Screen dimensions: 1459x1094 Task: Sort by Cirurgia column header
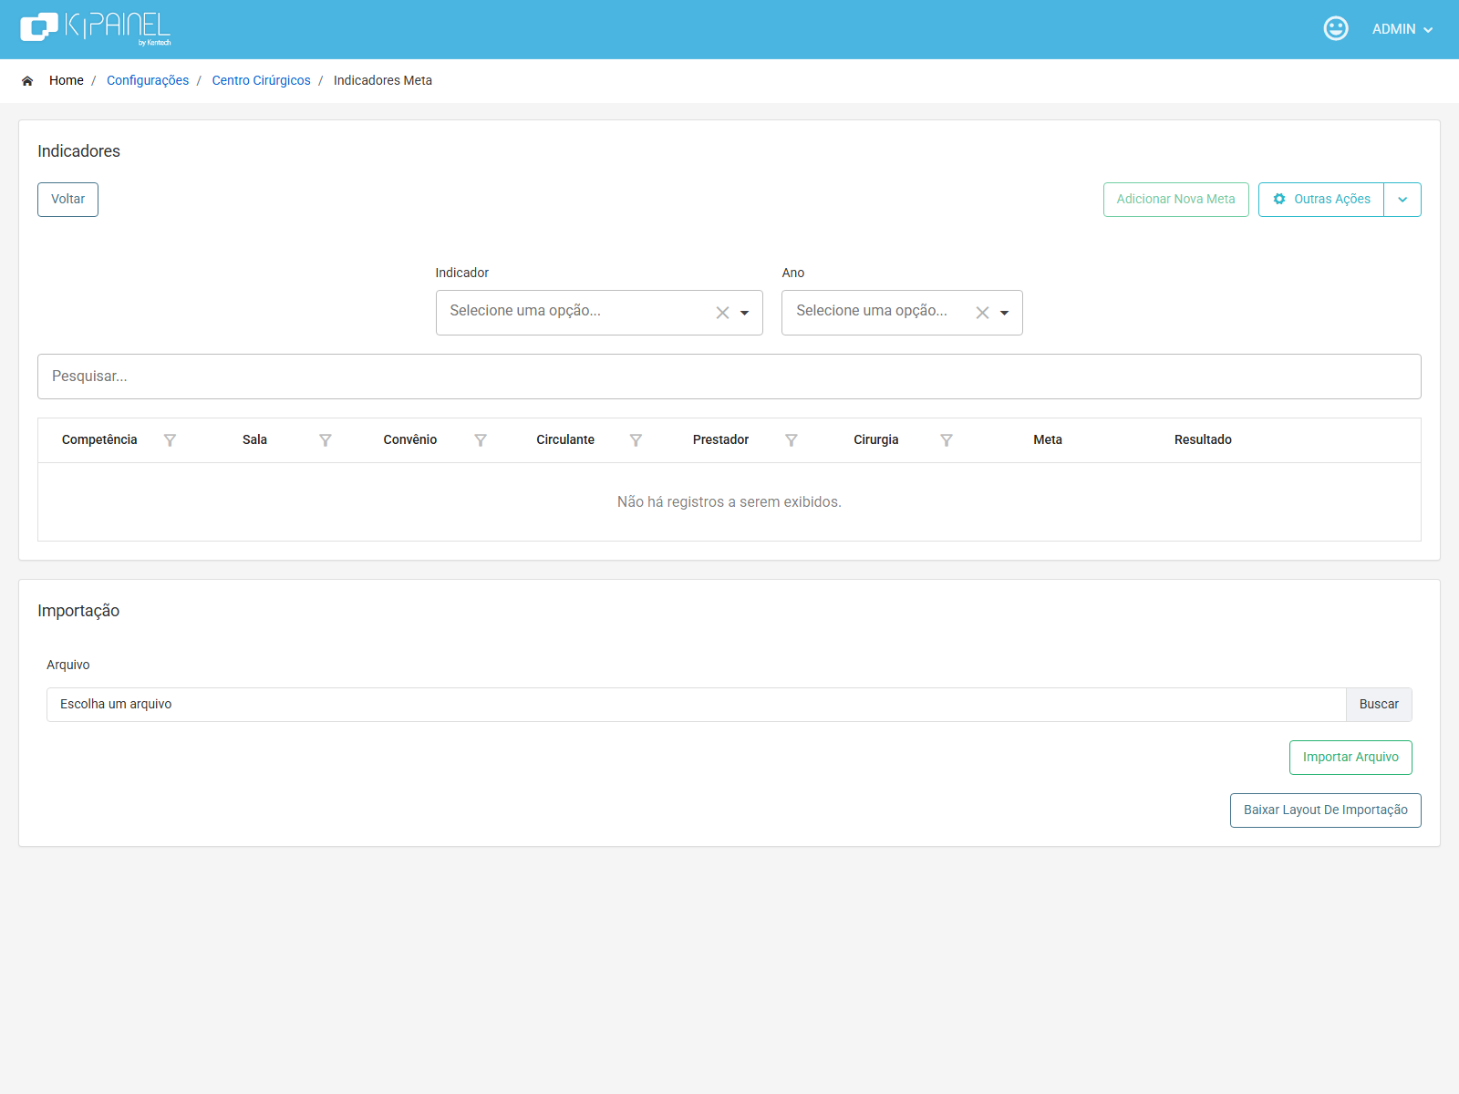point(876,439)
